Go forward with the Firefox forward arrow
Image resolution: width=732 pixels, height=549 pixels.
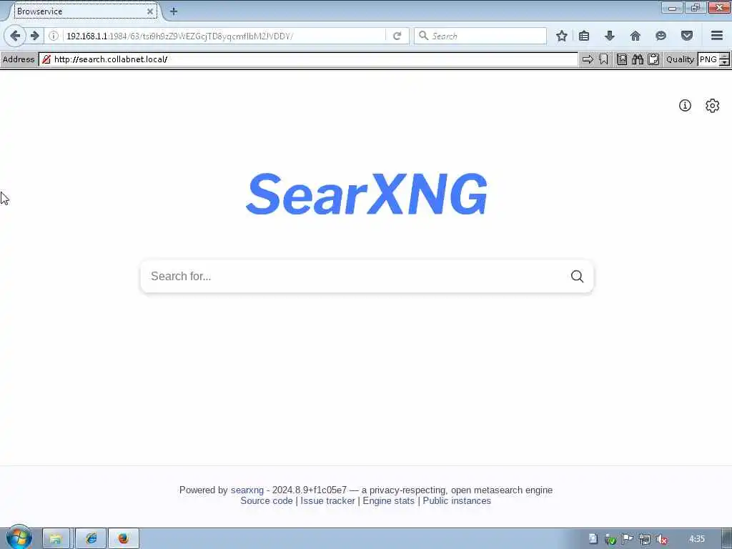34,36
